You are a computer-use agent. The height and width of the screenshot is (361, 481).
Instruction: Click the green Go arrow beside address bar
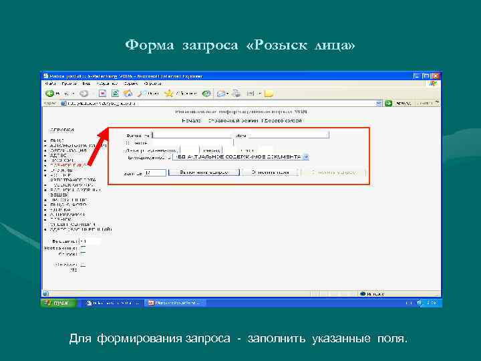click(388, 104)
